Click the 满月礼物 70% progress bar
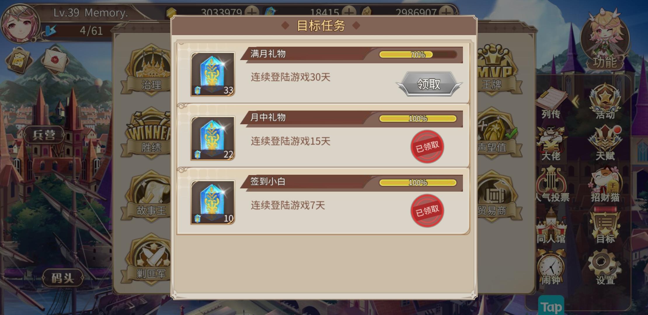The image size is (648, 315). click(x=418, y=55)
